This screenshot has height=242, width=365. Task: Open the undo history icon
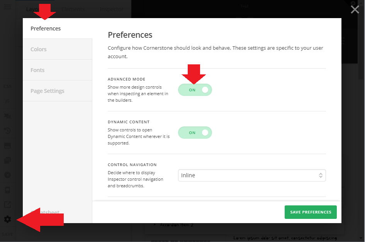click(x=7, y=131)
